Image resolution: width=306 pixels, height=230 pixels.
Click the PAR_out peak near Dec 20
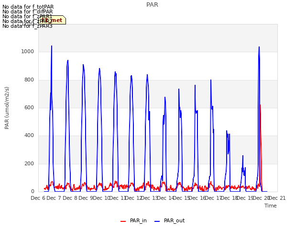259,47
